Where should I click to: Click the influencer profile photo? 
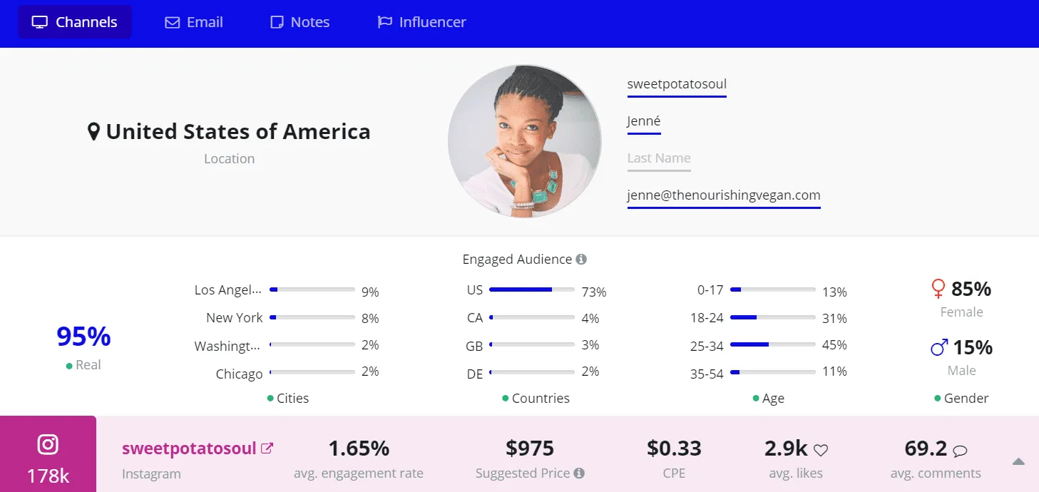pos(524,141)
